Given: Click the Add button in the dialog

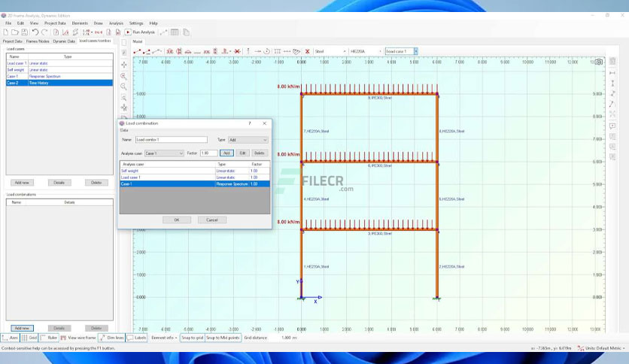Looking at the screenshot, I should tap(226, 153).
